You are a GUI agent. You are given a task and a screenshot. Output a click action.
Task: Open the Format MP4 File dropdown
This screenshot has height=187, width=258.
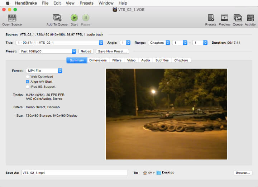tap(44, 71)
